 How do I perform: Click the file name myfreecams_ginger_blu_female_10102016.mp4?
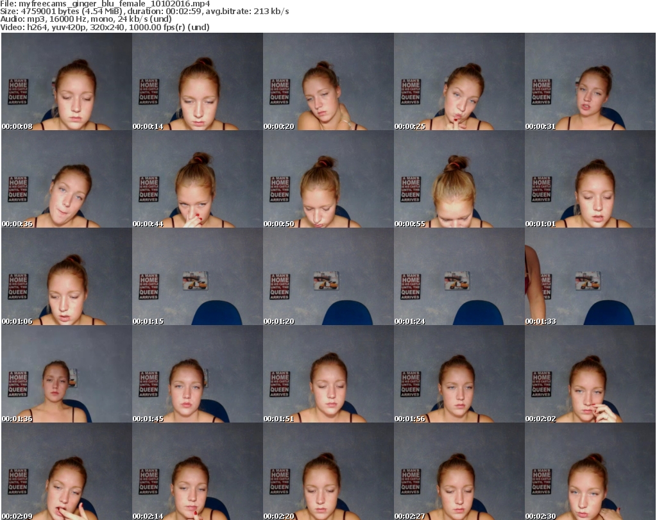tap(114, 4)
